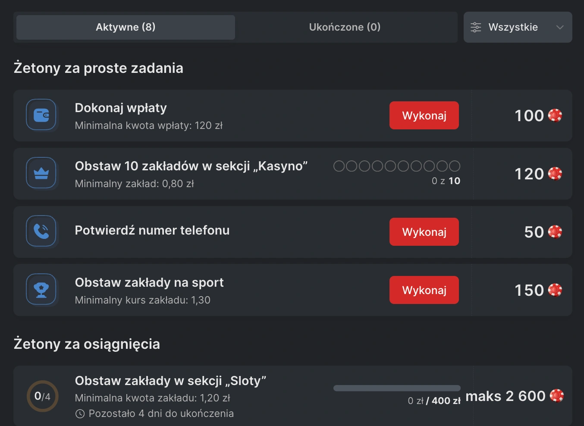Click the chip icon next to 120 reward
This screenshot has height=426, width=584.
coord(555,173)
